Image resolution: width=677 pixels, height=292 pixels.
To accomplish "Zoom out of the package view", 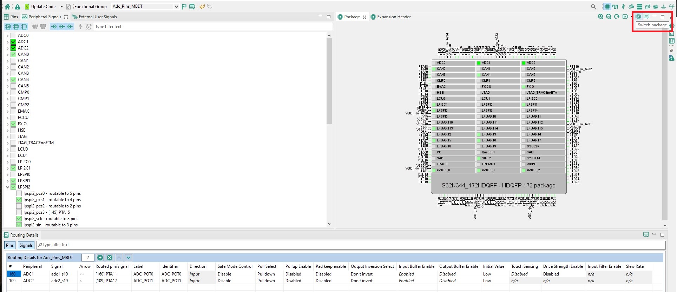I will pyautogui.click(x=609, y=16).
